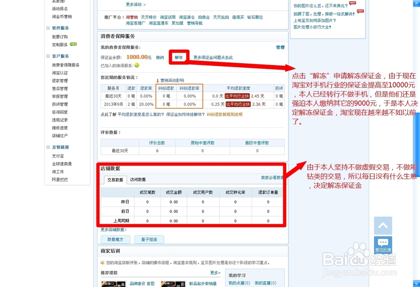Open 违规记录 sidebar item
The width and height of the screenshot is (420, 287).
tap(60, 120)
